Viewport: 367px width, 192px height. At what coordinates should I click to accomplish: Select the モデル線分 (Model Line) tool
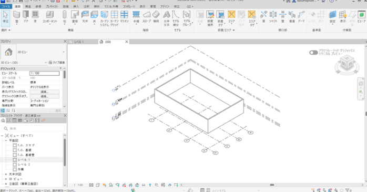click(x=176, y=18)
